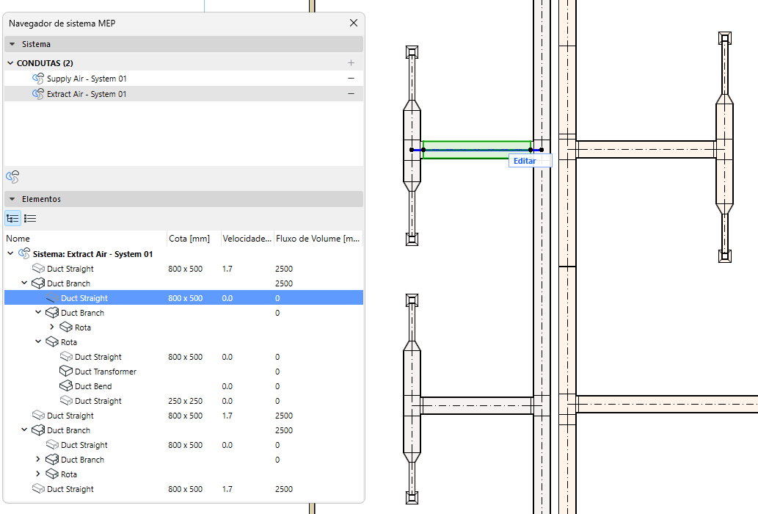Close the Navegador de sistema MEP panel
Image resolution: width=758 pixels, height=514 pixels.
(x=354, y=23)
